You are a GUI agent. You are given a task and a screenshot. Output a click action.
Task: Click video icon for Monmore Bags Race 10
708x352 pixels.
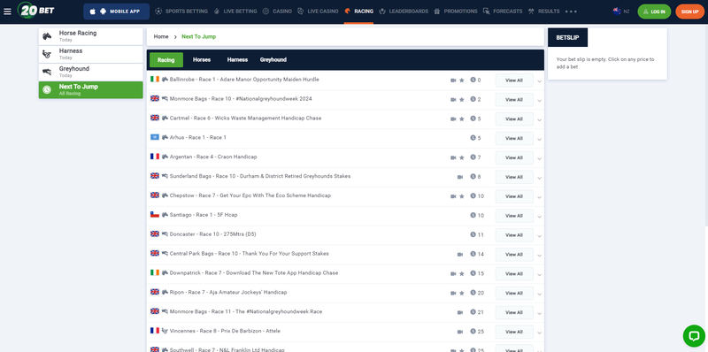point(453,100)
